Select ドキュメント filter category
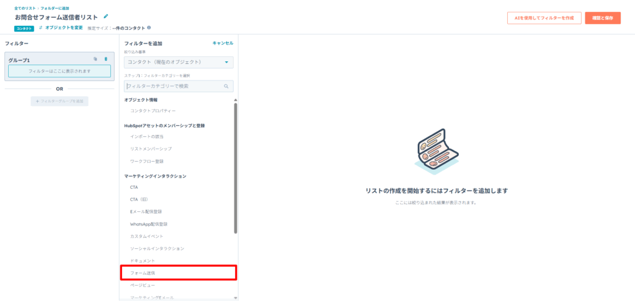635x301 pixels. click(143, 260)
